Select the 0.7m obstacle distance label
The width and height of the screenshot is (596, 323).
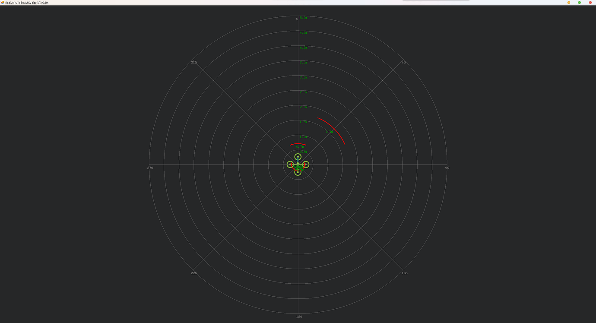(301, 147)
